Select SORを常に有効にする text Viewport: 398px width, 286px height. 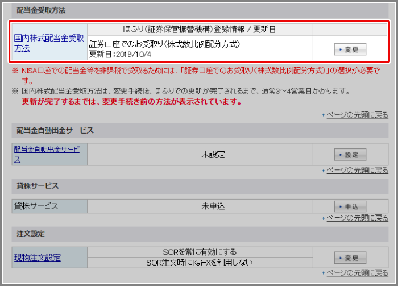pos(200,252)
